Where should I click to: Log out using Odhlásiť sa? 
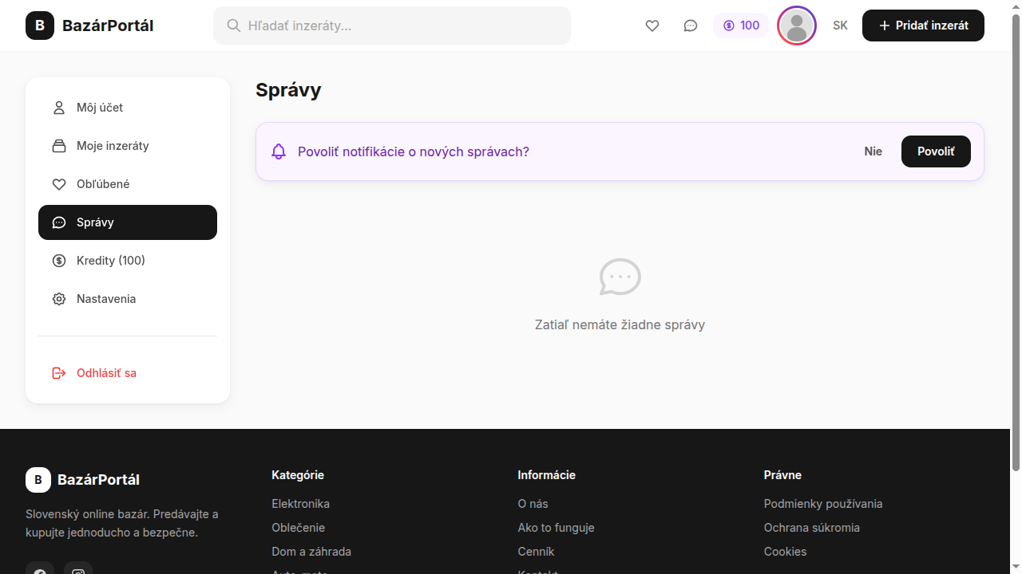pos(106,373)
